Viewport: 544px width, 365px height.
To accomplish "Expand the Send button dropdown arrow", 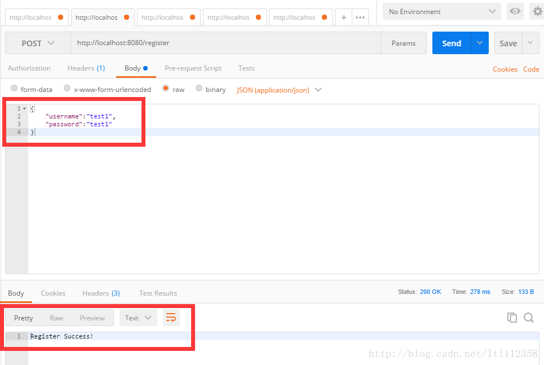I will 480,43.
